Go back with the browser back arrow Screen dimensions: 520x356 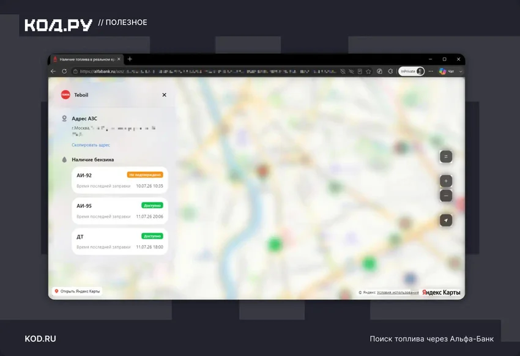click(x=53, y=72)
